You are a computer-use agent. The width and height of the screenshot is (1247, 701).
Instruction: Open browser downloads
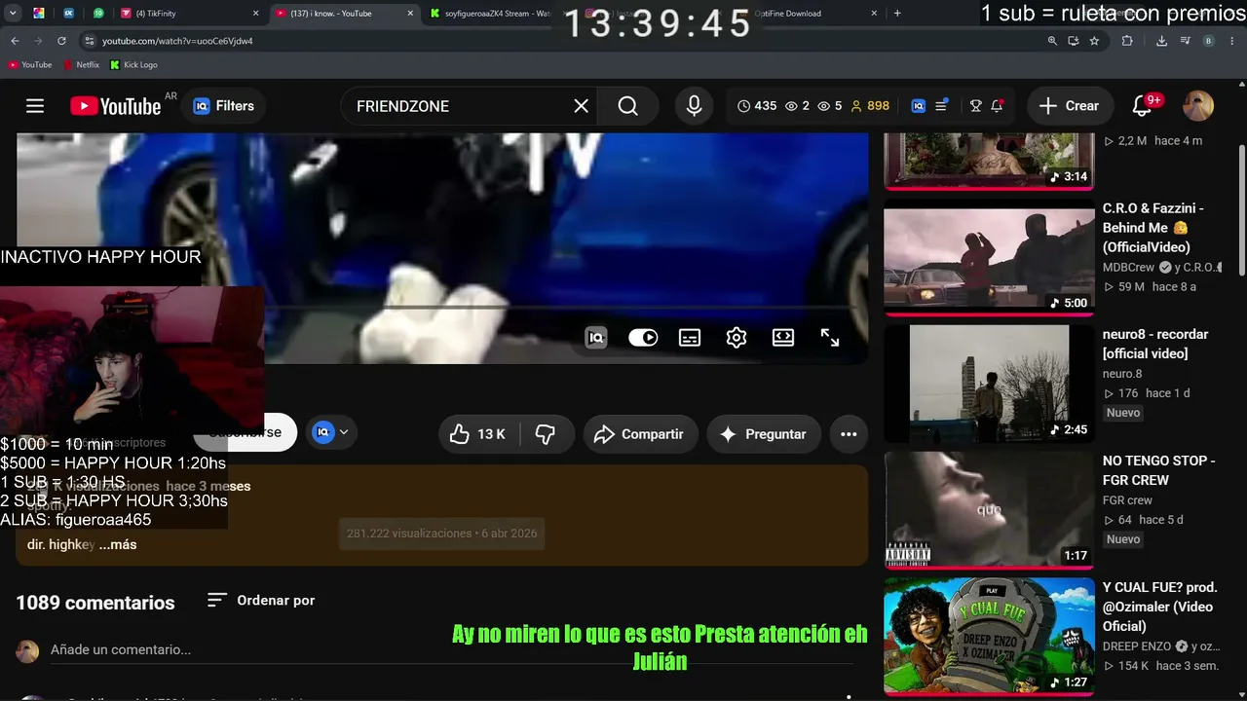click(1161, 41)
